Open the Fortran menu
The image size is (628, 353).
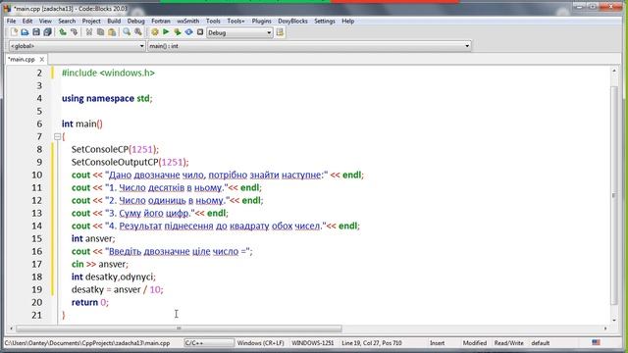click(x=161, y=21)
